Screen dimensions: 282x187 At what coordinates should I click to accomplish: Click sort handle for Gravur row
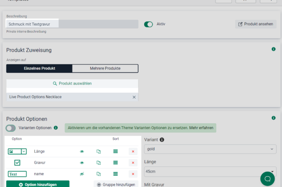116,163
